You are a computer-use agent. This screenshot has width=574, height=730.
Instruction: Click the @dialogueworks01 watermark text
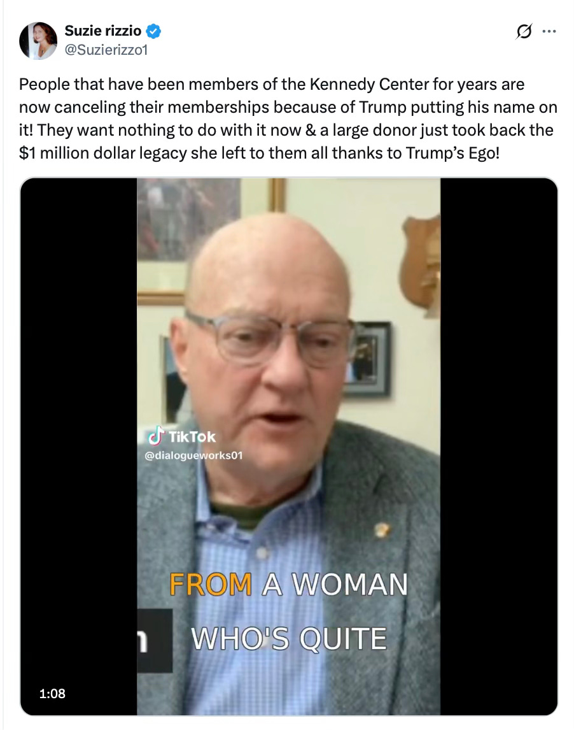pos(193,455)
